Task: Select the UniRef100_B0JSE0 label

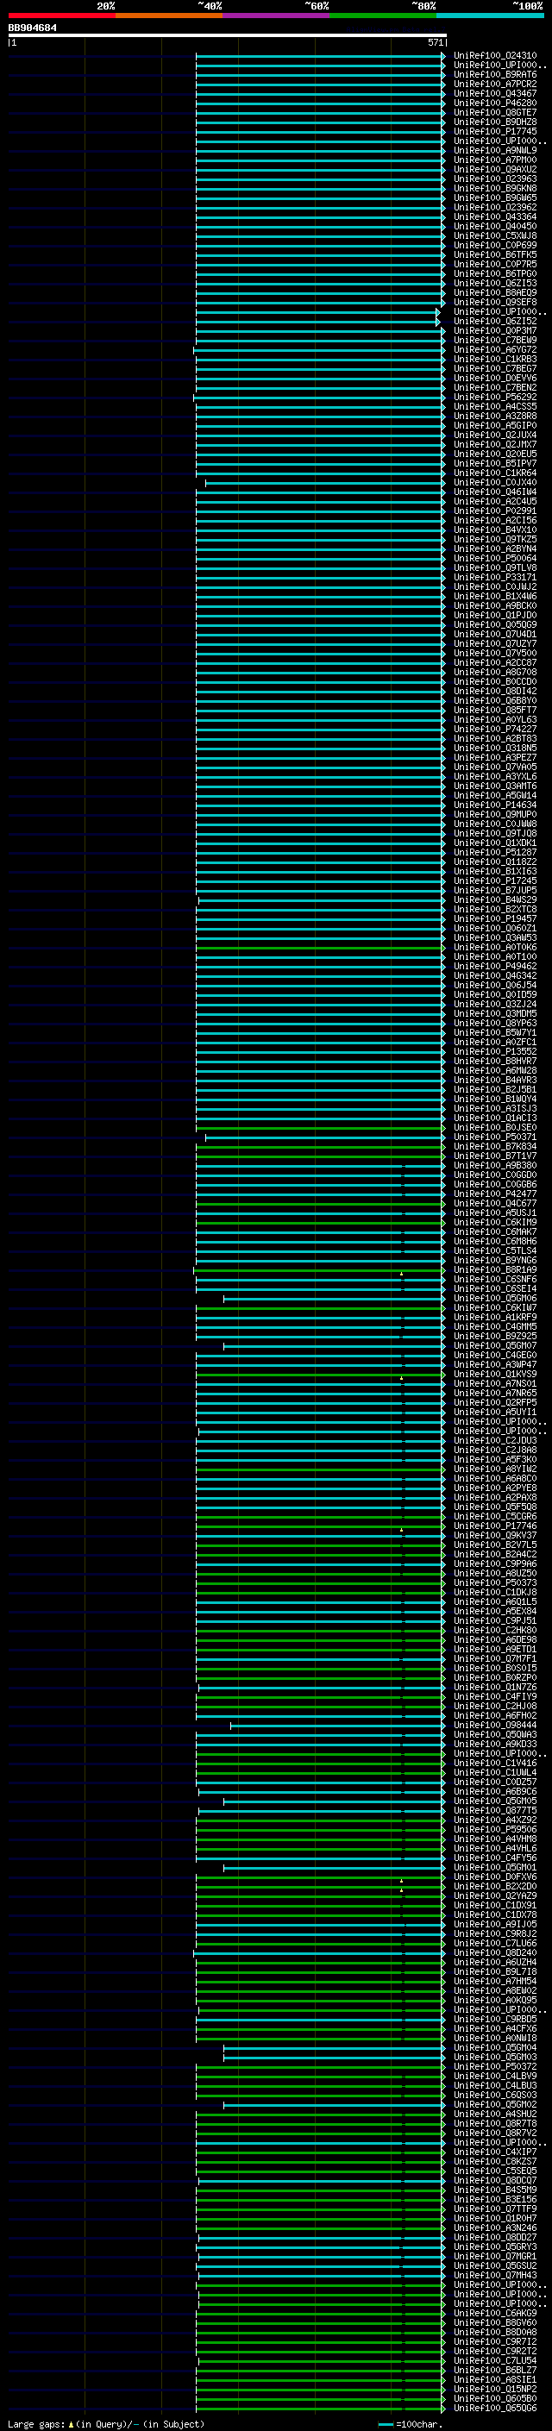Action: [x=494, y=1127]
